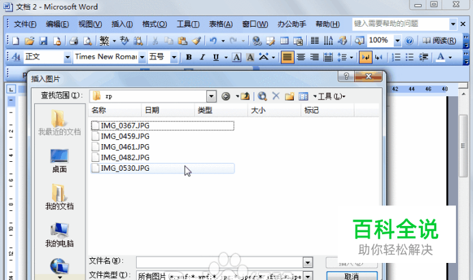
Task: Click the Numbered list icon
Action: point(396,57)
